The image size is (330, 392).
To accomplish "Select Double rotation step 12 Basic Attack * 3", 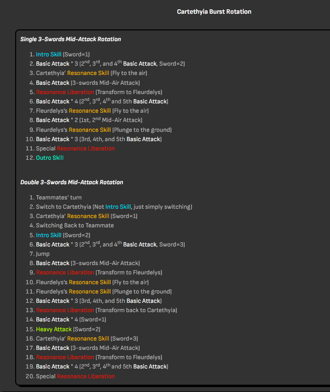I will pyautogui.click(x=99, y=301).
